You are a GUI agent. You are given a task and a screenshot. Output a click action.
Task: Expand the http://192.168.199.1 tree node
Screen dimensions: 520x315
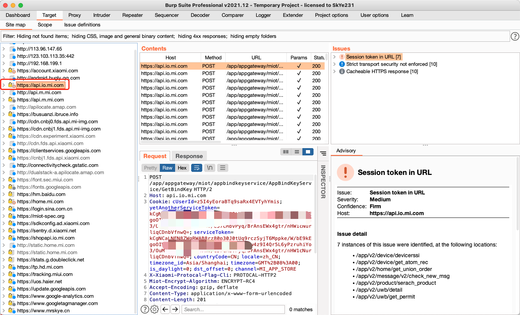pos(4,64)
